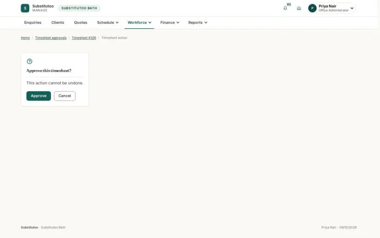Expand the Reports dropdown menu

click(x=198, y=23)
